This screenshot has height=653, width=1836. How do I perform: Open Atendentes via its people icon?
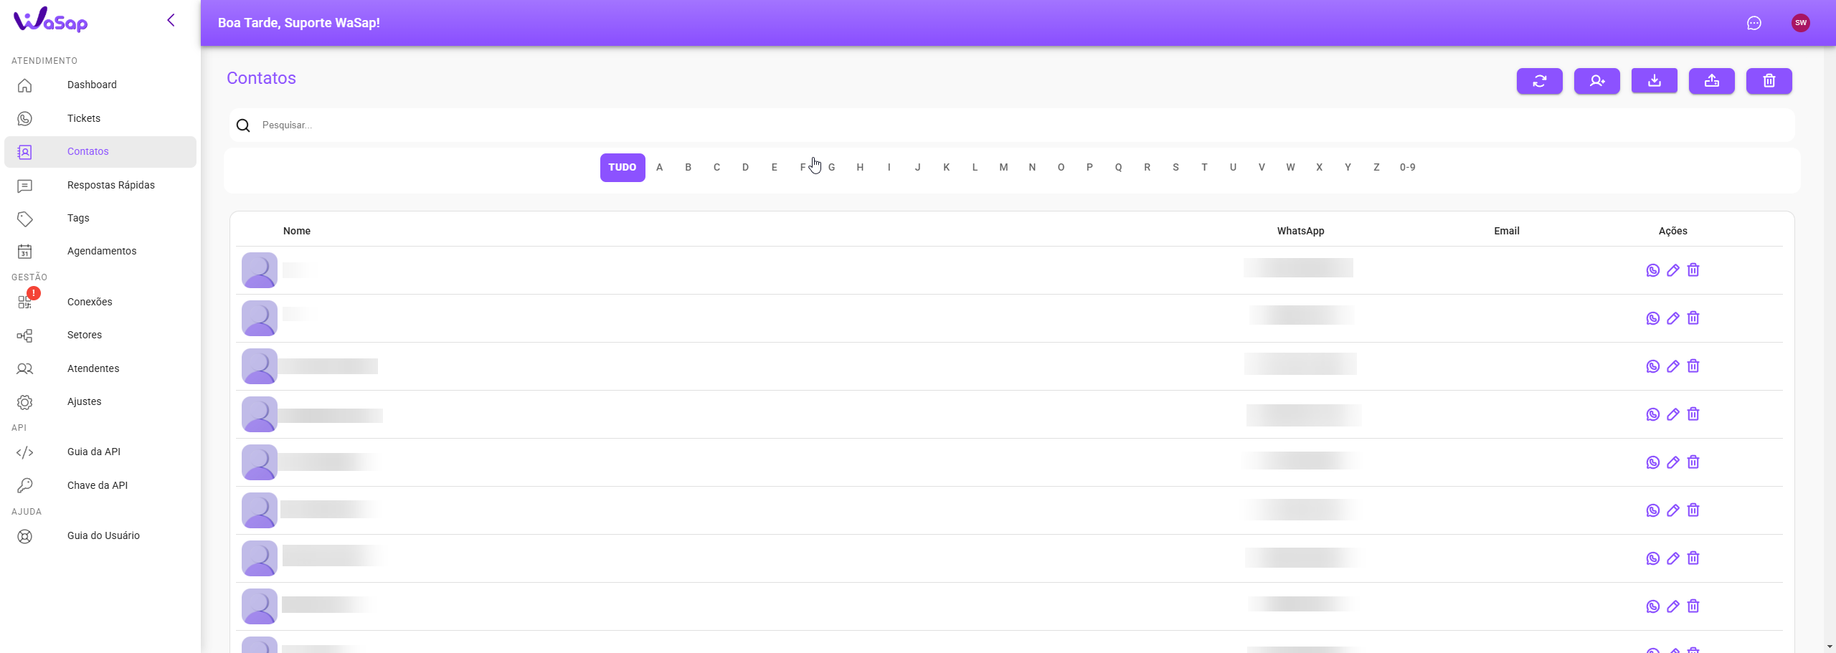[25, 369]
